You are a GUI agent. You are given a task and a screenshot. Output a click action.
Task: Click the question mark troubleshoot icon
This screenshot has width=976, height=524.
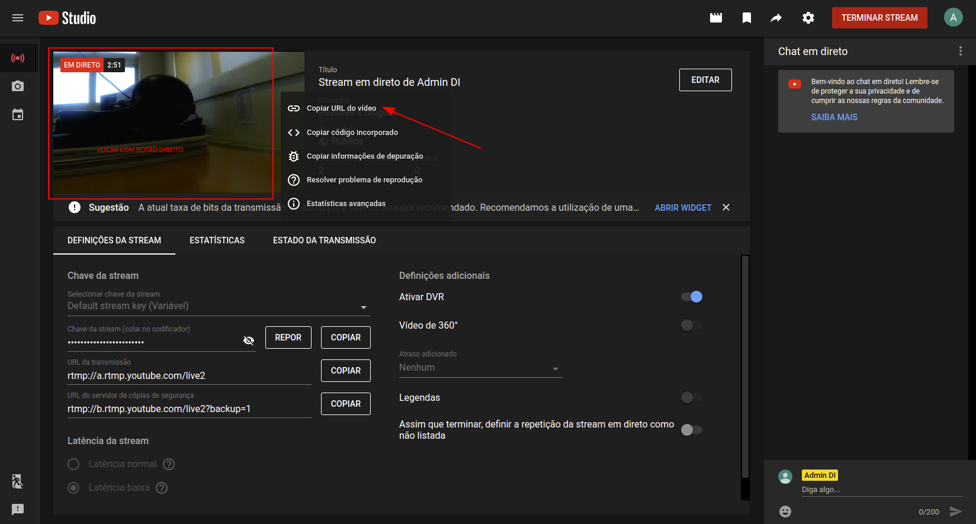point(294,180)
